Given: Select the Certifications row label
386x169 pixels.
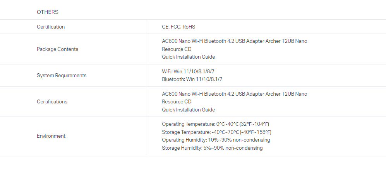Looking at the screenshot, I should [x=52, y=101].
